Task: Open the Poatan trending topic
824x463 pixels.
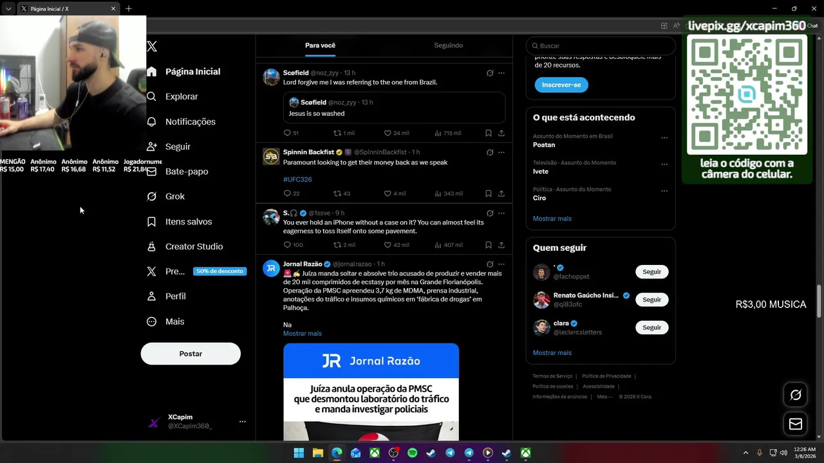Action: [544, 145]
